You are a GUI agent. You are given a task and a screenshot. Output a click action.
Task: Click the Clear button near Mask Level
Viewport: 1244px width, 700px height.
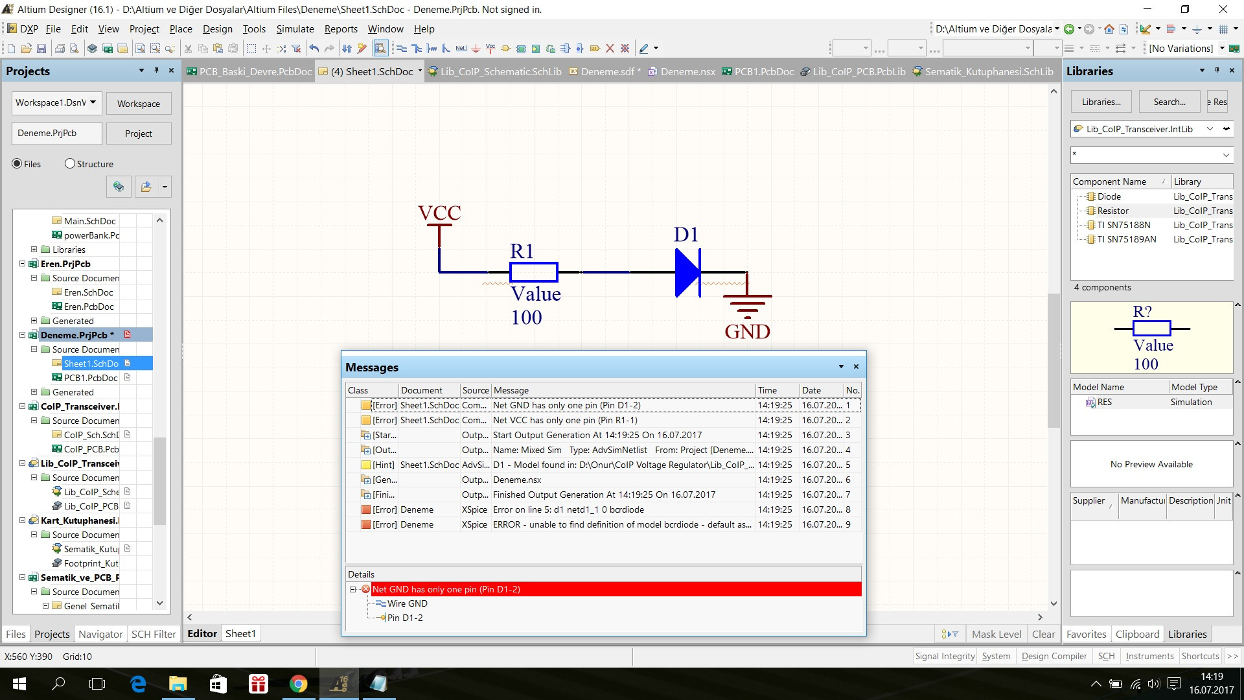1044,634
